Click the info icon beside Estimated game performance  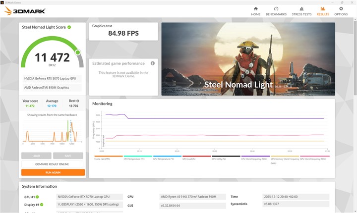[x=153, y=63]
